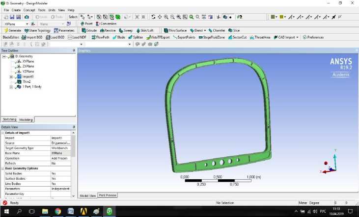Image resolution: width=359 pixels, height=217 pixels.
Task: Select the Thin/Surface tool
Action: pos(175,30)
